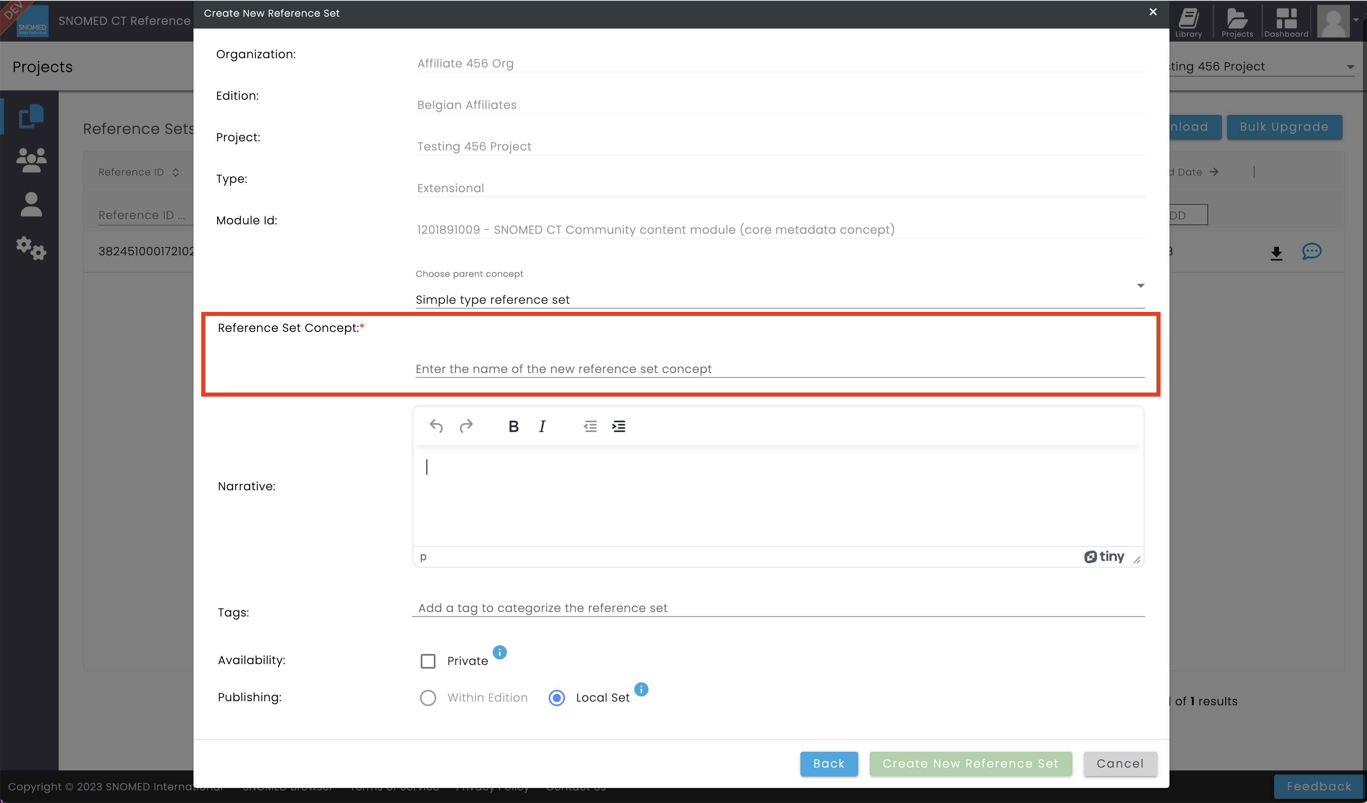
Task: Redo edit in Narrative editor
Action: (x=466, y=427)
